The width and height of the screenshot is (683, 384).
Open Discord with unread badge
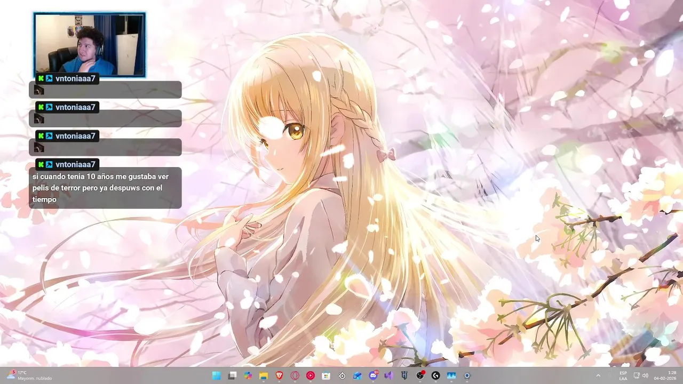click(373, 375)
